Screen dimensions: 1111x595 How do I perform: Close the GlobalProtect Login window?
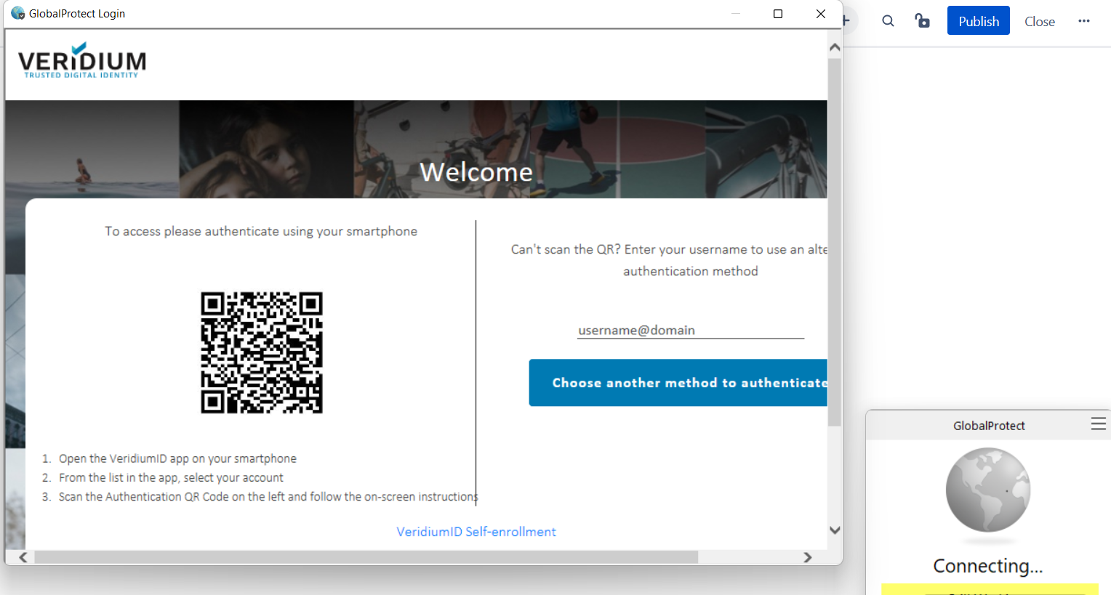pyautogui.click(x=820, y=14)
